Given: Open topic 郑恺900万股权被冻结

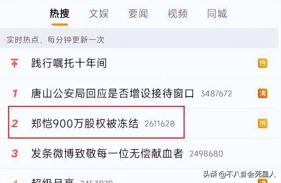Looking at the screenshot, I should coord(85,123).
